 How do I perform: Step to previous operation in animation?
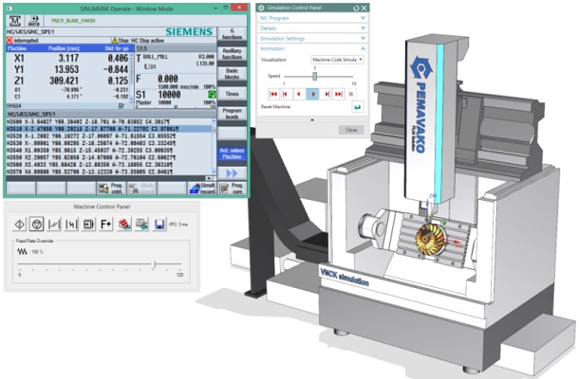click(285, 95)
